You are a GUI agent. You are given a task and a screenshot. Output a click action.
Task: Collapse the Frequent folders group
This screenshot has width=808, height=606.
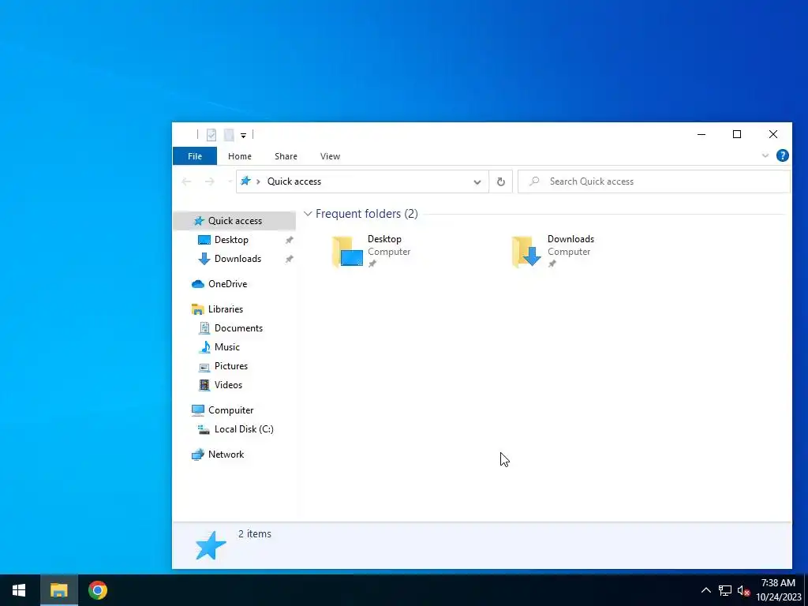[x=308, y=213]
